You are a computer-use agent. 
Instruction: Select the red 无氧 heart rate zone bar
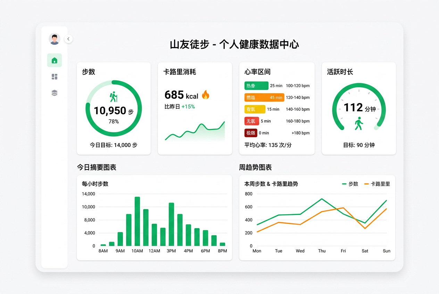(x=252, y=121)
